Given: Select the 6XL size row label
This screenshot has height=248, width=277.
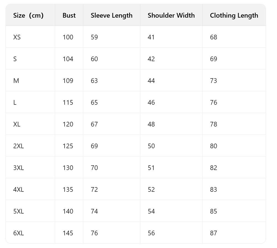Looking at the screenshot, I should point(18,233).
